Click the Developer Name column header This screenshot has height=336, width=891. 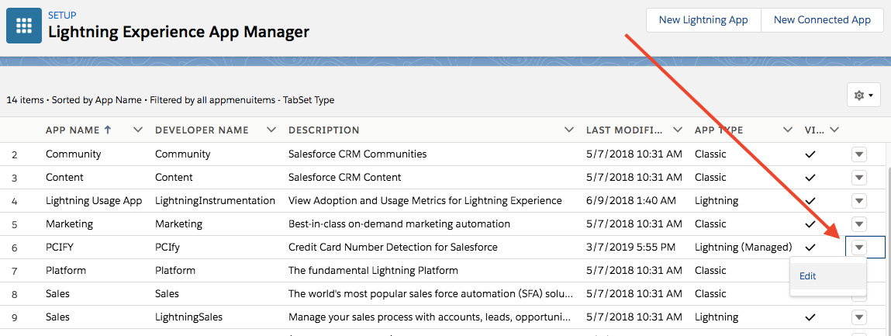202,130
